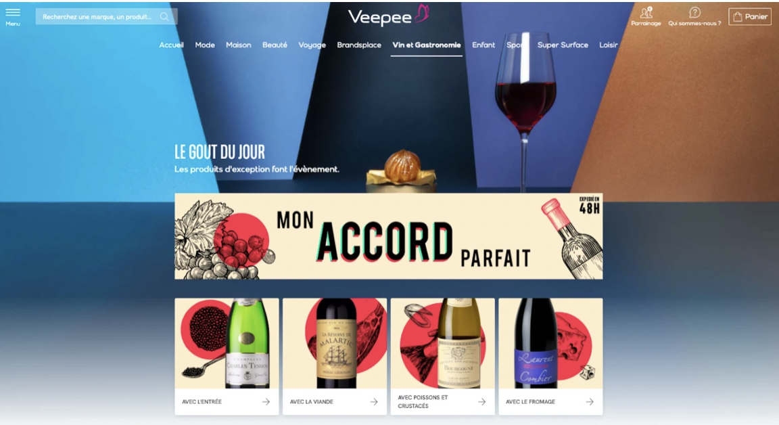
Task: Open the Mon Accord Parfait banner
Action: point(389,236)
